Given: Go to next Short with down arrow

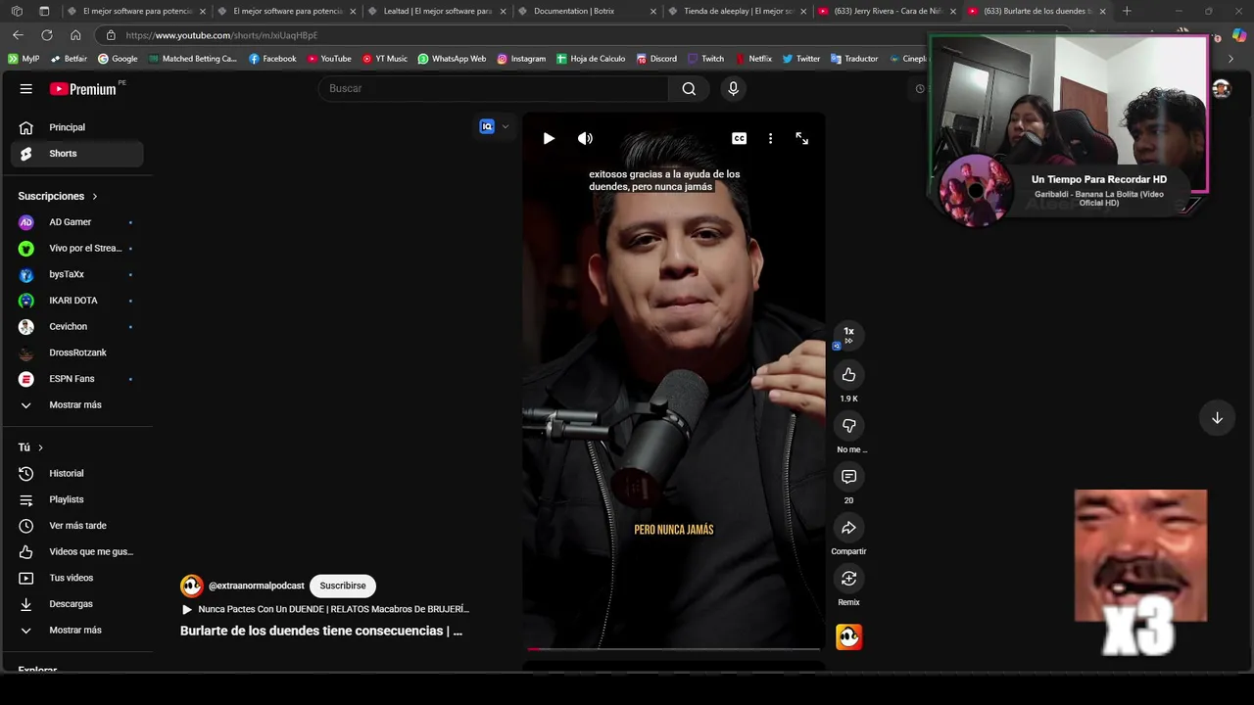Looking at the screenshot, I should coord(1217,418).
